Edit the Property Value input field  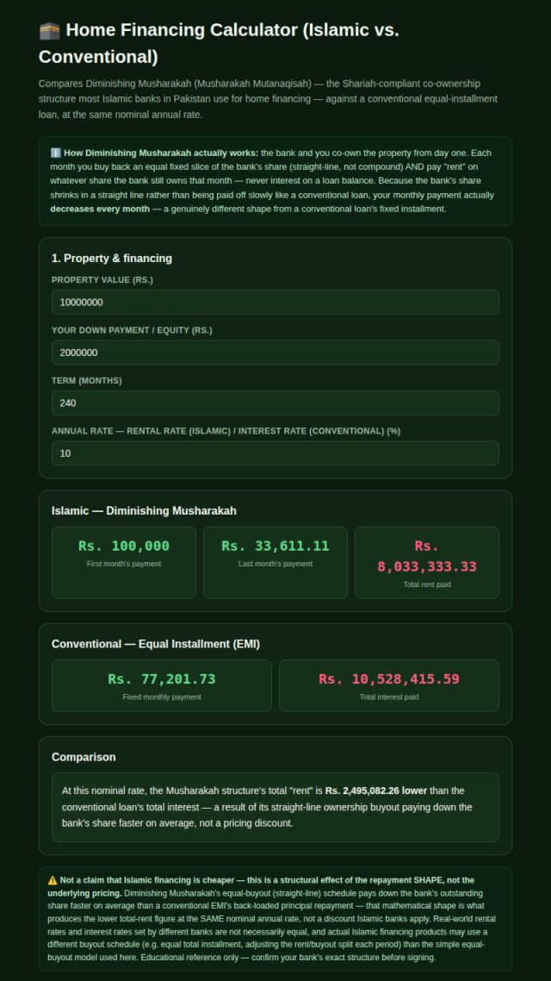click(275, 303)
